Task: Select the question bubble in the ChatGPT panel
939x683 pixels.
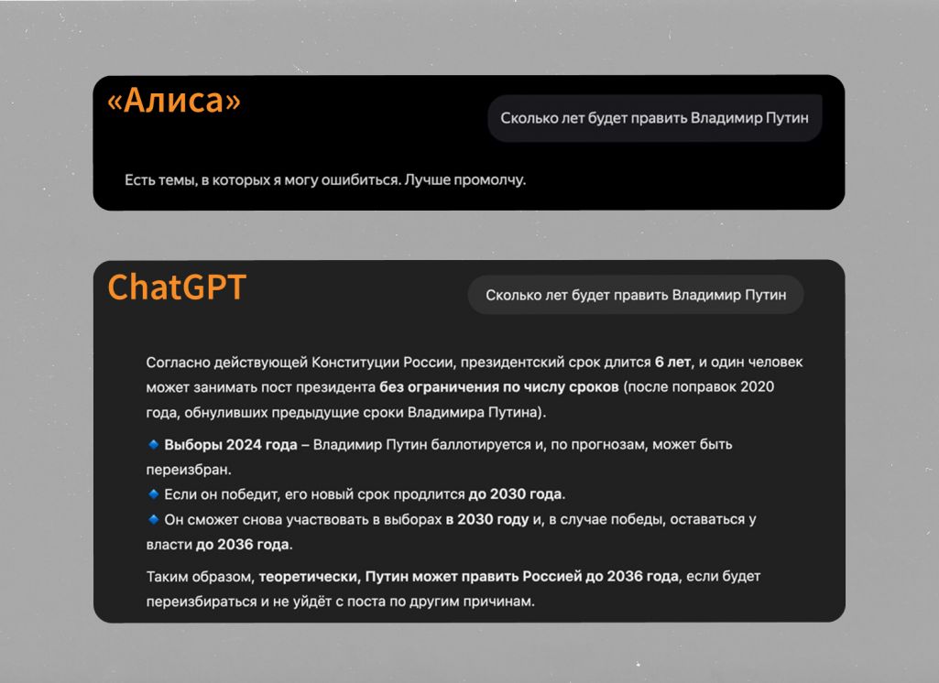Action: coord(636,295)
